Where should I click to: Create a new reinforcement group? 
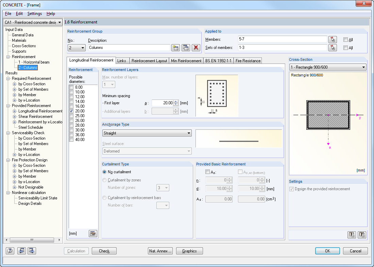pyautogui.click(x=175, y=48)
